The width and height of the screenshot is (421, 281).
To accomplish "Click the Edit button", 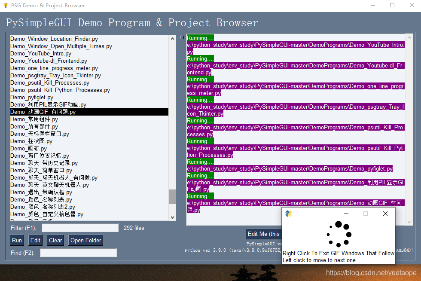I will (x=35, y=240).
